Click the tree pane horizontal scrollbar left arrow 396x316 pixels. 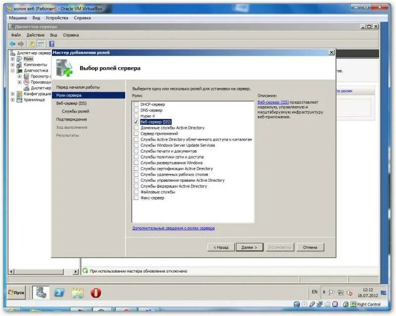pos(11,272)
